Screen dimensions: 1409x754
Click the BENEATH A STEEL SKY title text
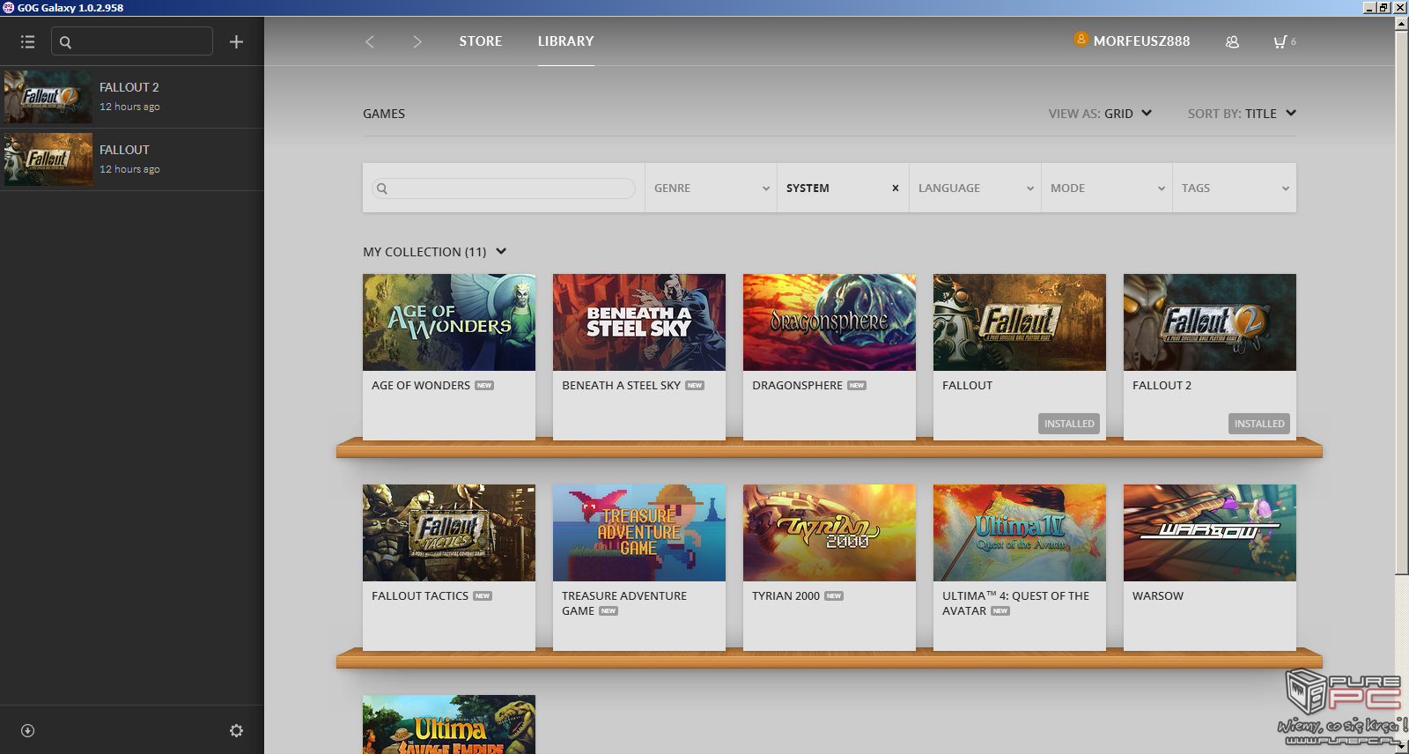(621, 386)
